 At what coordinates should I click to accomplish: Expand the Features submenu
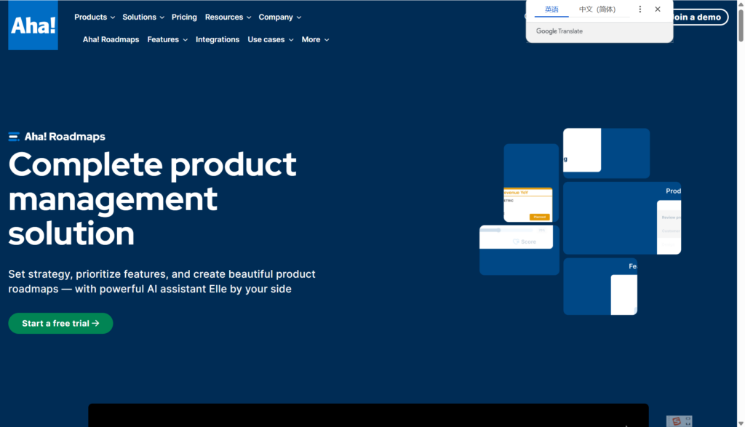tap(167, 39)
